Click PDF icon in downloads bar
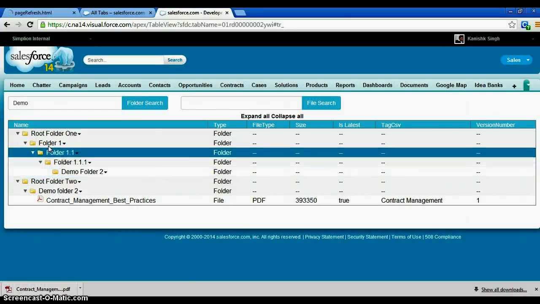Viewport: 540px width, 304px height. pyautogui.click(x=8, y=289)
